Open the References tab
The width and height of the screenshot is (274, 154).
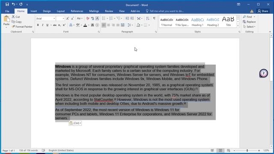tap(77, 11)
